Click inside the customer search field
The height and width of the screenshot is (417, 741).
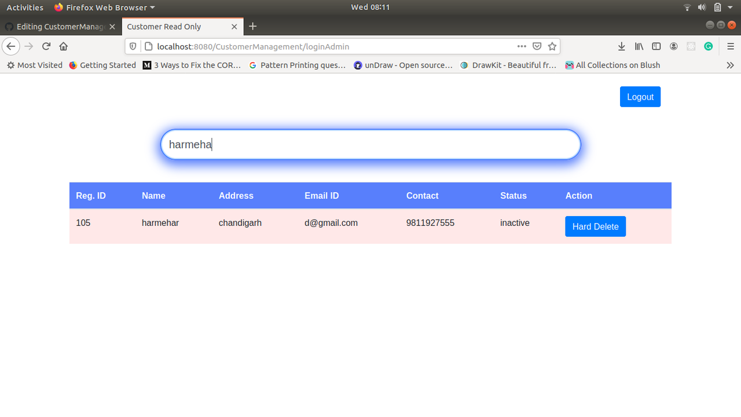370,144
